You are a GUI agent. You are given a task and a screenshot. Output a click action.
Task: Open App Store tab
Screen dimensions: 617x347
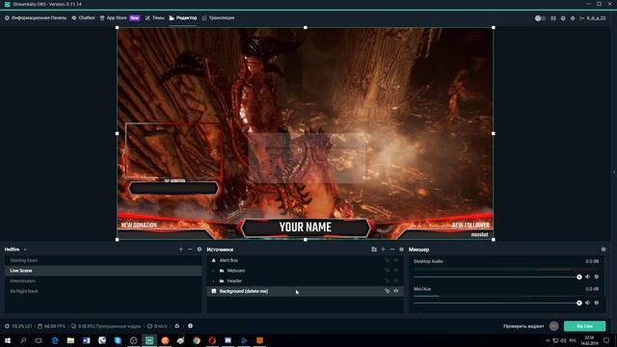coord(120,18)
